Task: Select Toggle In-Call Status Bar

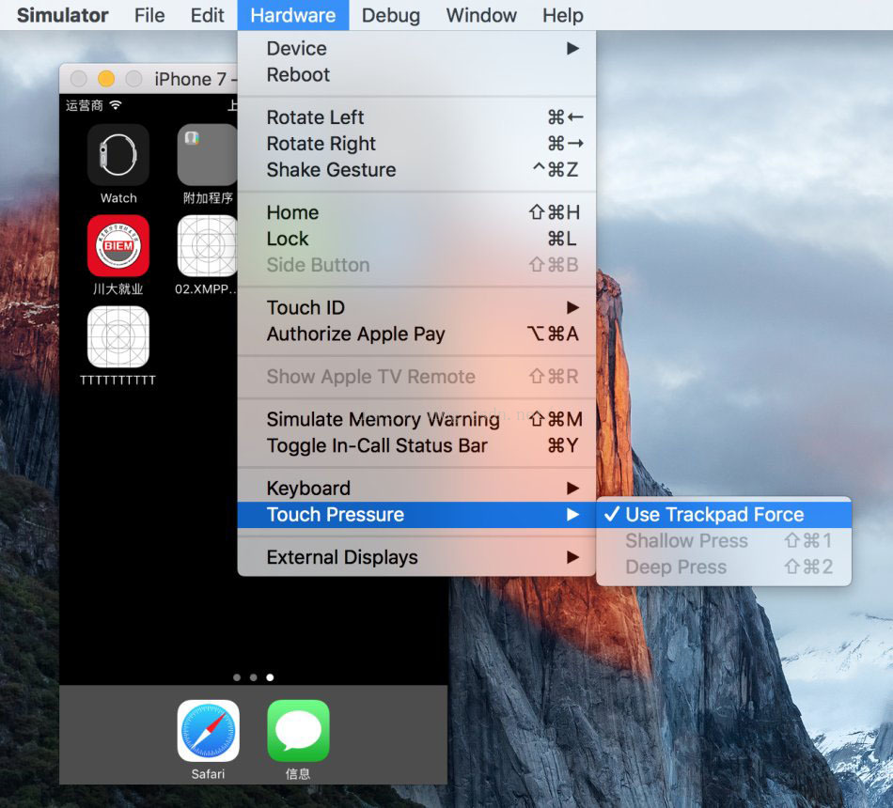Action: click(416, 445)
